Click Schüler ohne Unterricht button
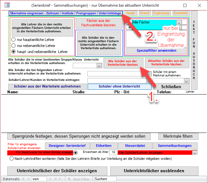 (119, 87)
